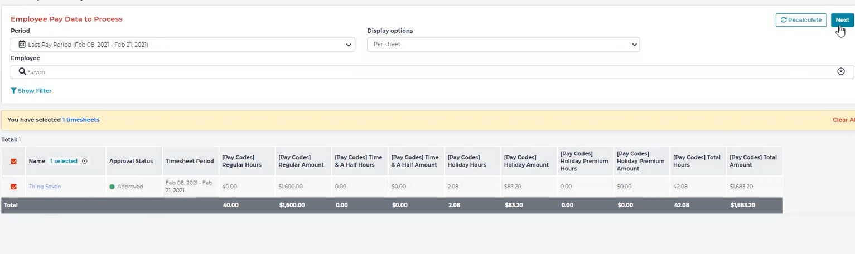Open the Thing Seven employee link
This screenshot has width=855, height=254.
coord(45,187)
